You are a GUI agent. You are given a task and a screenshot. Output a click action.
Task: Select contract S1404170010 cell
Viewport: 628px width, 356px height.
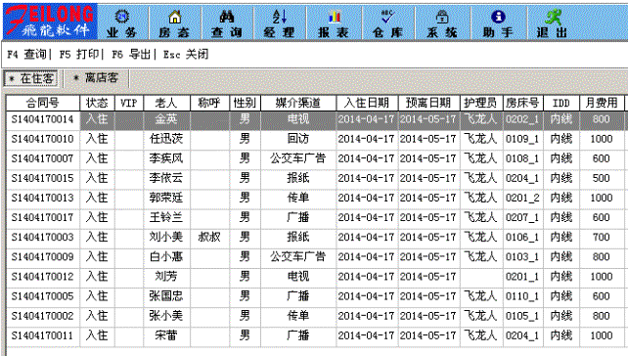click(x=43, y=139)
